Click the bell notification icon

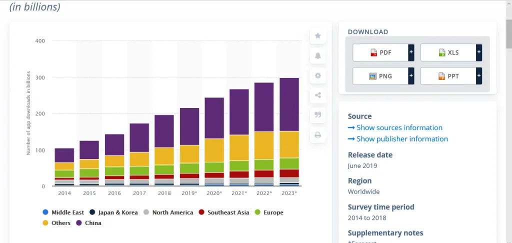point(317,56)
